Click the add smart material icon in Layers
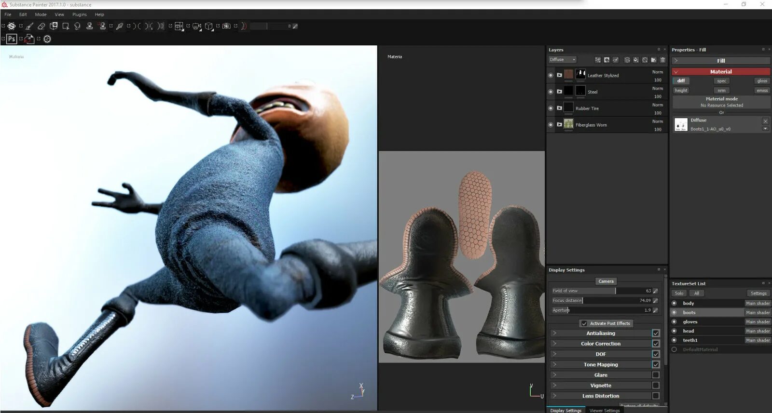The image size is (772, 413). (x=645, y=60)
